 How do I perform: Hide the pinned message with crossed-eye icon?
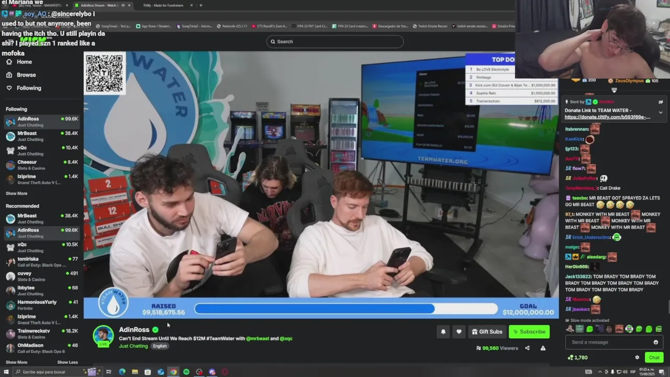(x=661, y=102)
